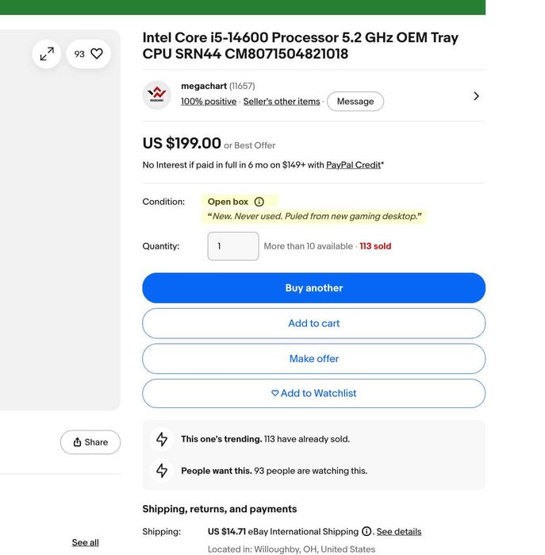Image resolution: width=545 pixels, height=555 pixels.
Task: Click the Open box condition info icon
Action: [x=259, y=202]
